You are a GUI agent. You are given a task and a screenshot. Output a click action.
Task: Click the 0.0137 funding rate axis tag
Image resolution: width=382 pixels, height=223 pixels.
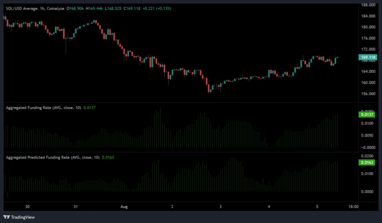point(367,114)
